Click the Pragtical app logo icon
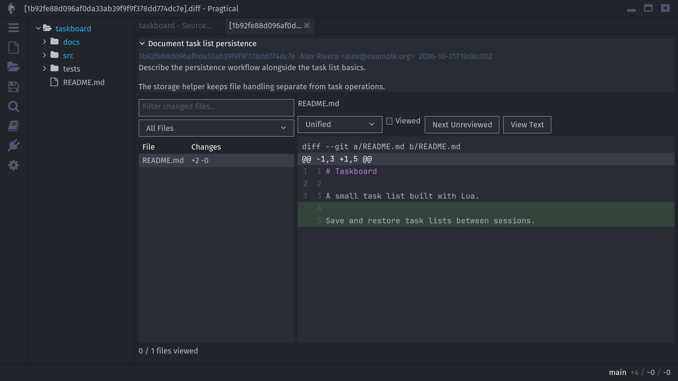Viewport: 678px width, 381px height. 11,8
